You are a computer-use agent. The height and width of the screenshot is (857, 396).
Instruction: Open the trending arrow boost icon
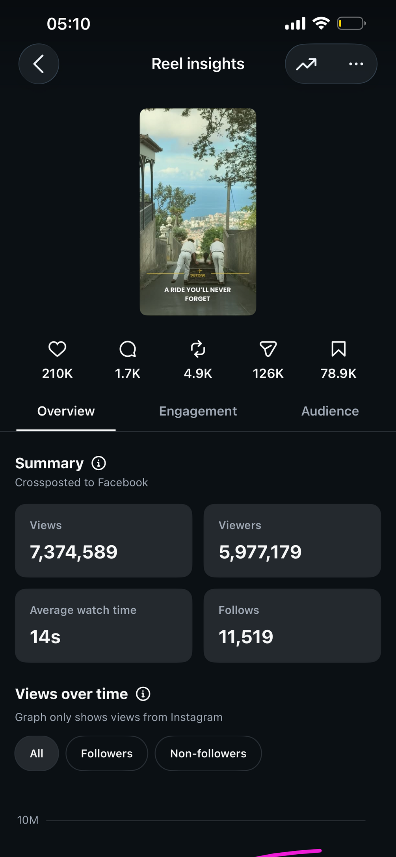click(307, 64)
